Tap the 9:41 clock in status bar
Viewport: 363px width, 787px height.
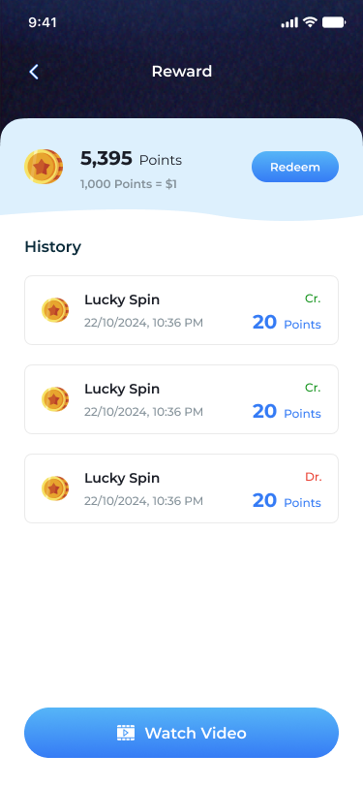43,22
